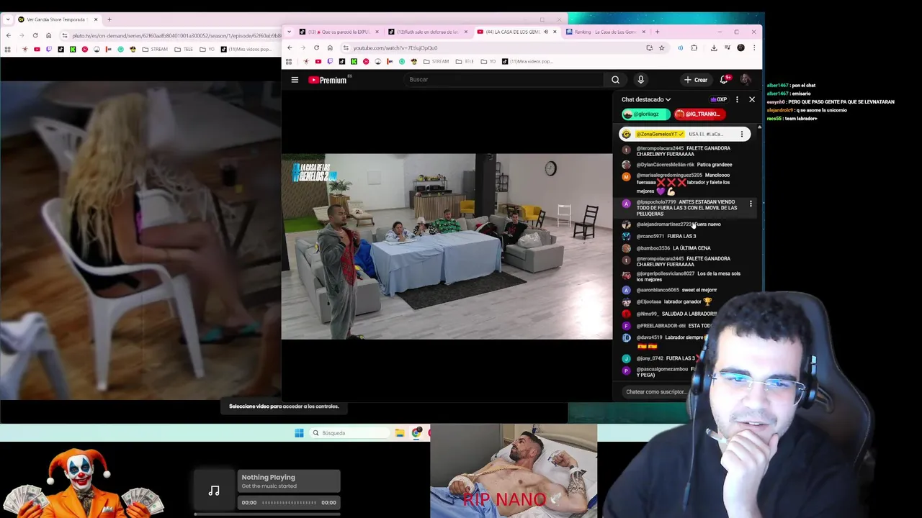Click the YouTube Premium logo
The height and width of the screenshot is (518, 922).
point(328,80)
